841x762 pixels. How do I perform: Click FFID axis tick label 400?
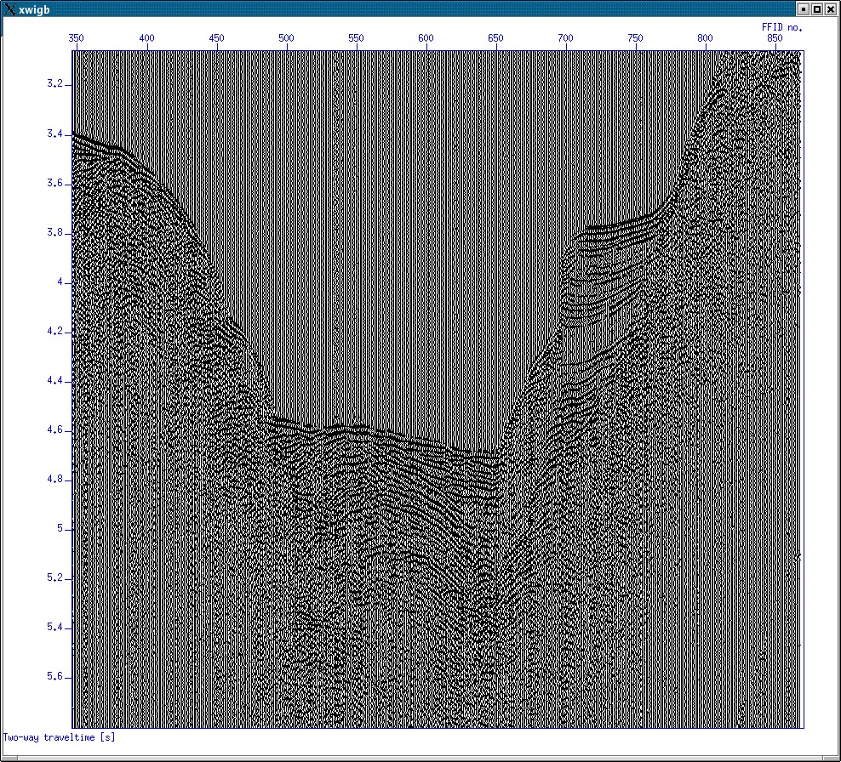click(146, 38)
